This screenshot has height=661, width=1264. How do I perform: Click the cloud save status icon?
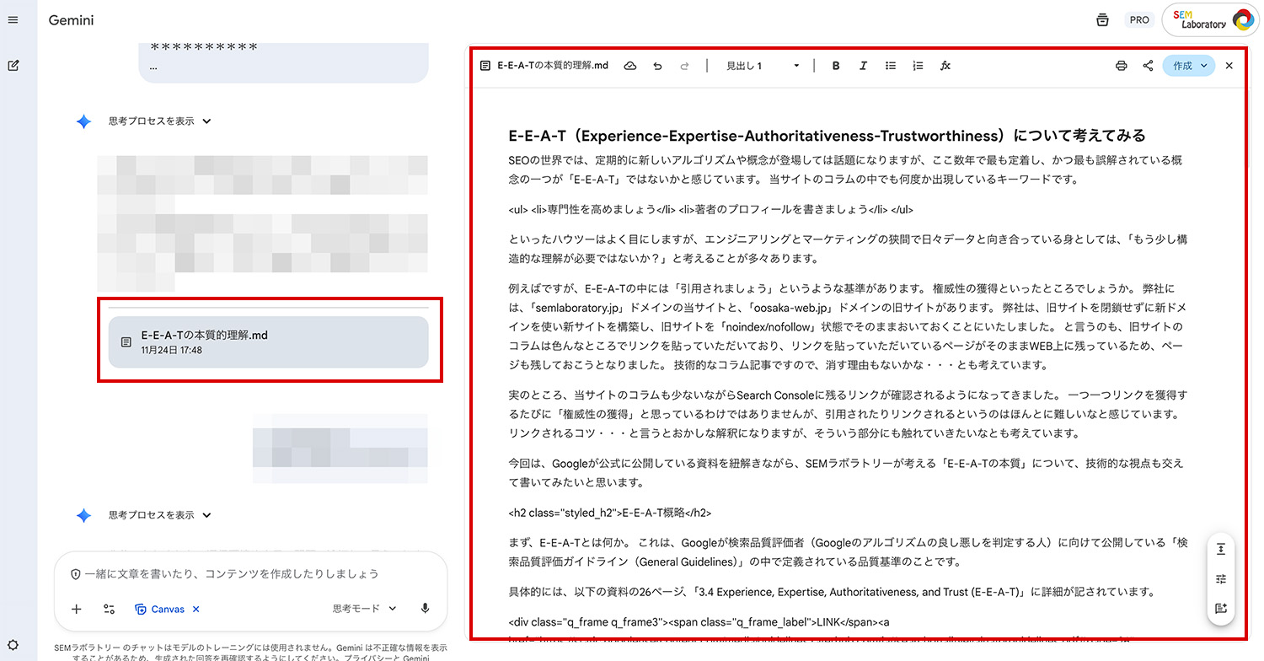629,66
